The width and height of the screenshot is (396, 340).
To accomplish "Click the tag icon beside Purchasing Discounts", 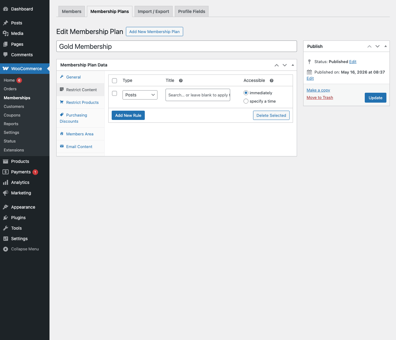I will 62,115.
